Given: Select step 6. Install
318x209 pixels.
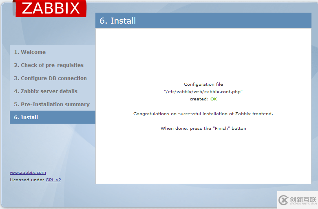Looking at the screenshot, I should (53, 117).
